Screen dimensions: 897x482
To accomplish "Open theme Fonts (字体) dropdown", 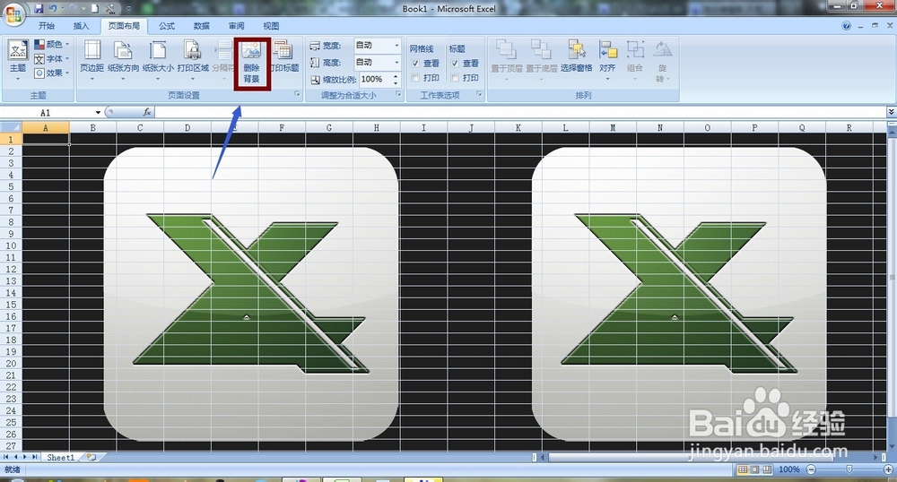I will point(52,59).
